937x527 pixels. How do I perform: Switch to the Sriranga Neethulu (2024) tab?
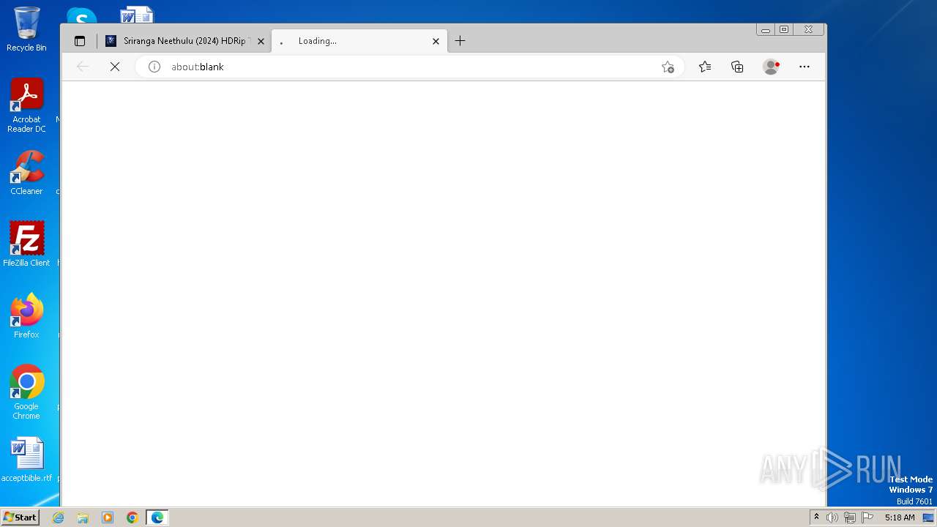(x=184, y=41)
